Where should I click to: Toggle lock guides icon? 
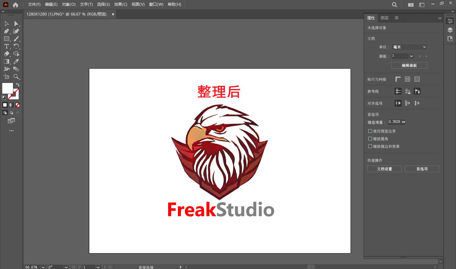click(x=408, y=91)
